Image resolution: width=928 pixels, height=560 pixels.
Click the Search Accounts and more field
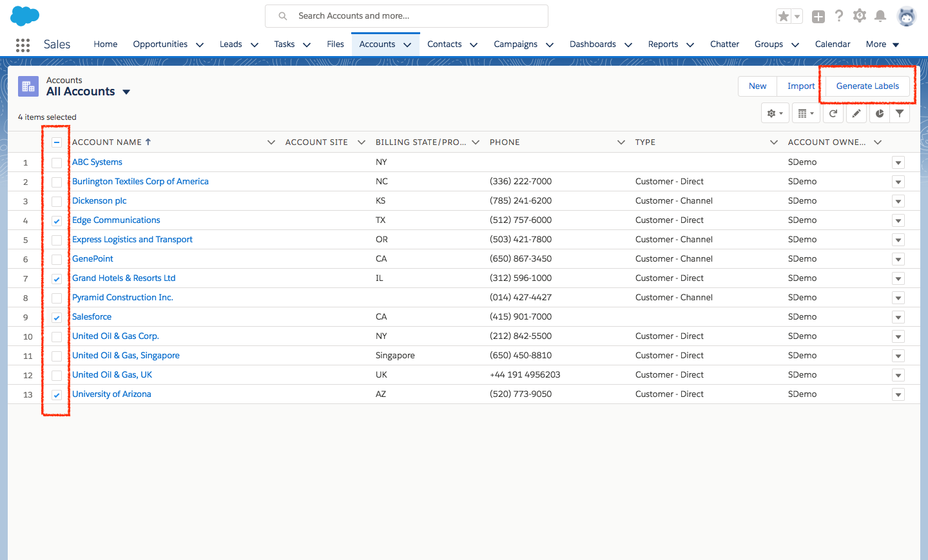coord(407,16)
